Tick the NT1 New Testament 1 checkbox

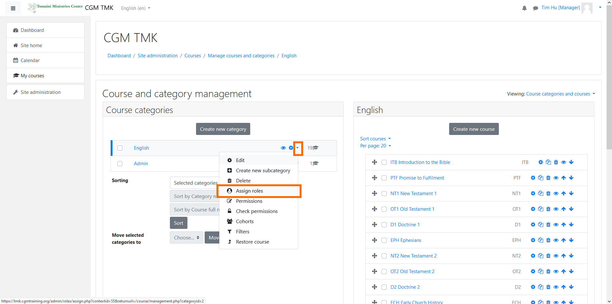pyautogui.click(x=384, y=194)
